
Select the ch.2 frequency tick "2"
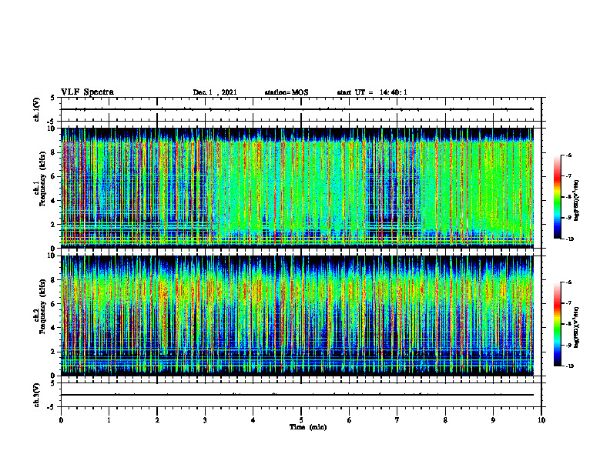pyautogui.click(x=53, y=352)
